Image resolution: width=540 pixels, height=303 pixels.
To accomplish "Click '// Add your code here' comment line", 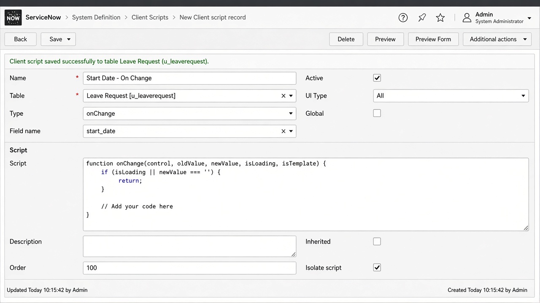I will [x=137, y=206].
